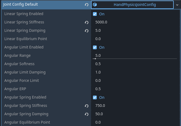181x126 pixels.
Task: Edit the Angular Equilibrium Point field
Action: 135,122
